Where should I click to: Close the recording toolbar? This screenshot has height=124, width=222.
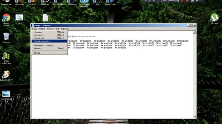[202, 1]
